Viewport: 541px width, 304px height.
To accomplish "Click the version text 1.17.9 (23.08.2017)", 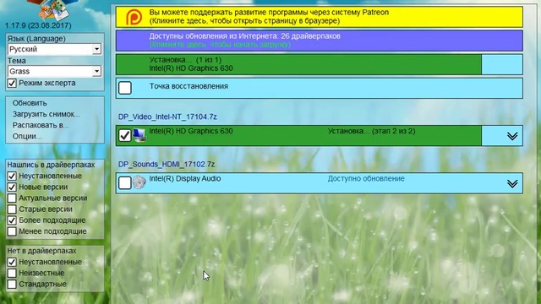I will coord(38,25).
